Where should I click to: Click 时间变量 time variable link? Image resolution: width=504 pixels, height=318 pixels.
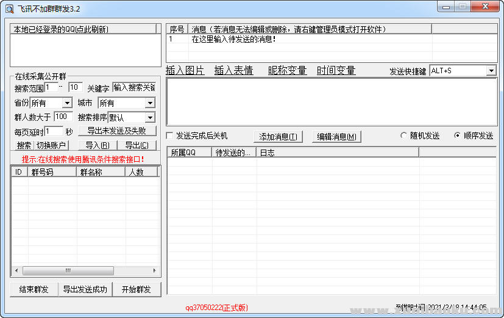click(336, 70)
